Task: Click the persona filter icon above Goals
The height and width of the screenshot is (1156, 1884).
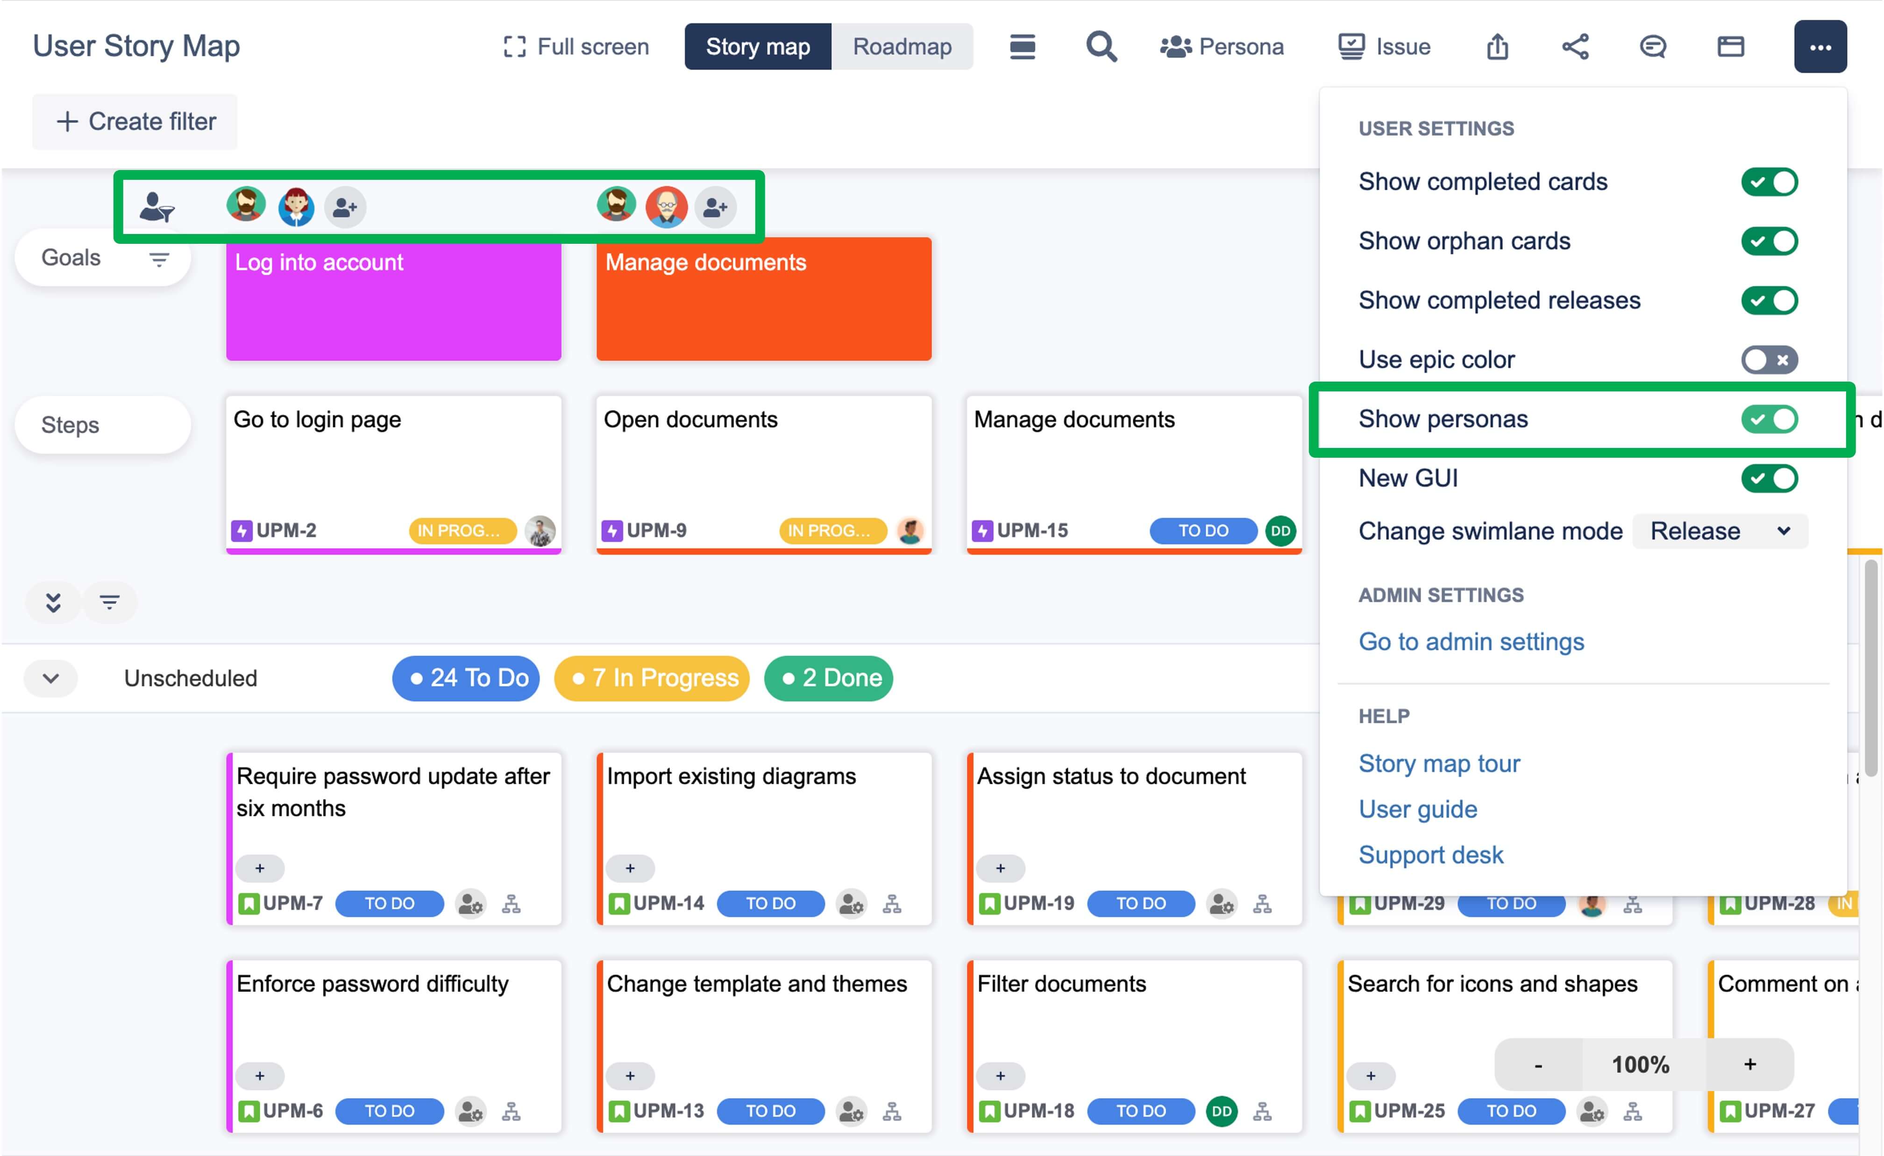Action: pos(157,207)
